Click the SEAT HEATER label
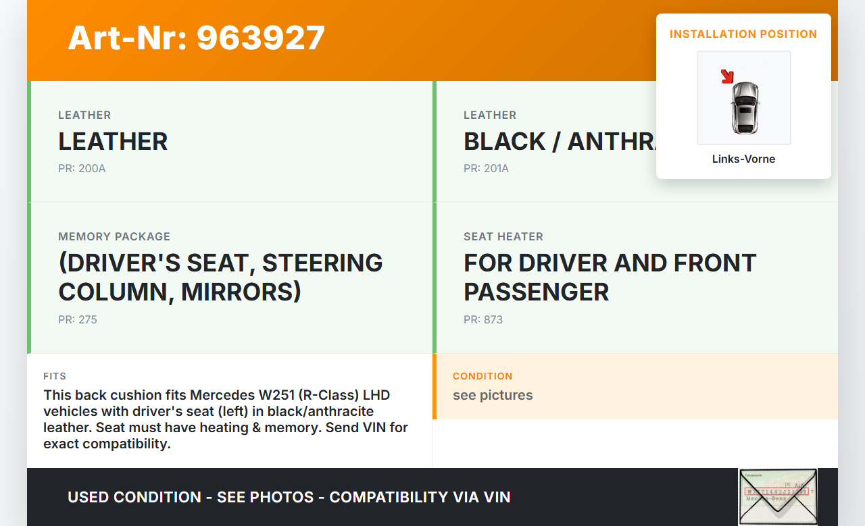The width and height of the screenshot is (865, 526). point(503,236)
